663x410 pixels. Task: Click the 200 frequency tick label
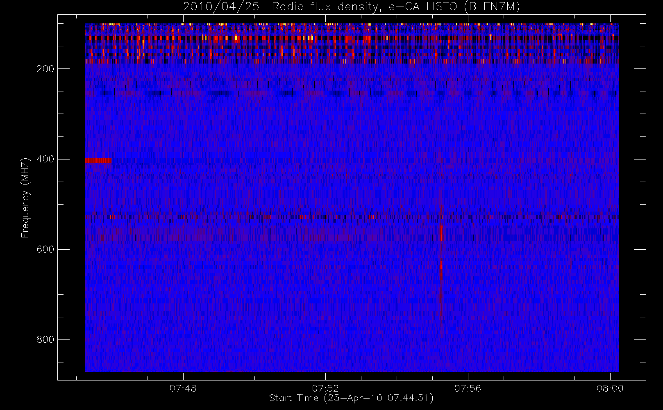click(45, 69)
